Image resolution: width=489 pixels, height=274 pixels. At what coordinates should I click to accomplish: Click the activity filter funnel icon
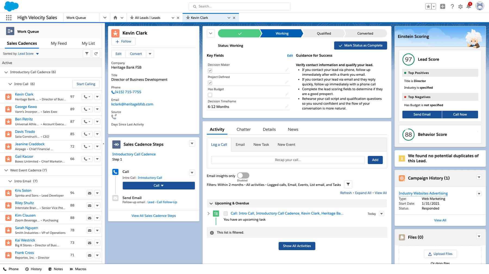coord(348,184)
